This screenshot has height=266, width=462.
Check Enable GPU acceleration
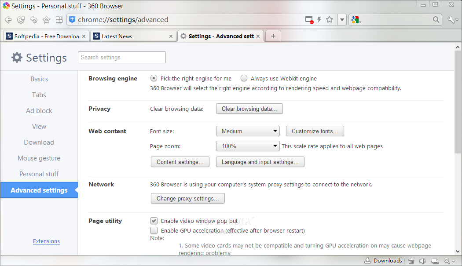point(154,230)
